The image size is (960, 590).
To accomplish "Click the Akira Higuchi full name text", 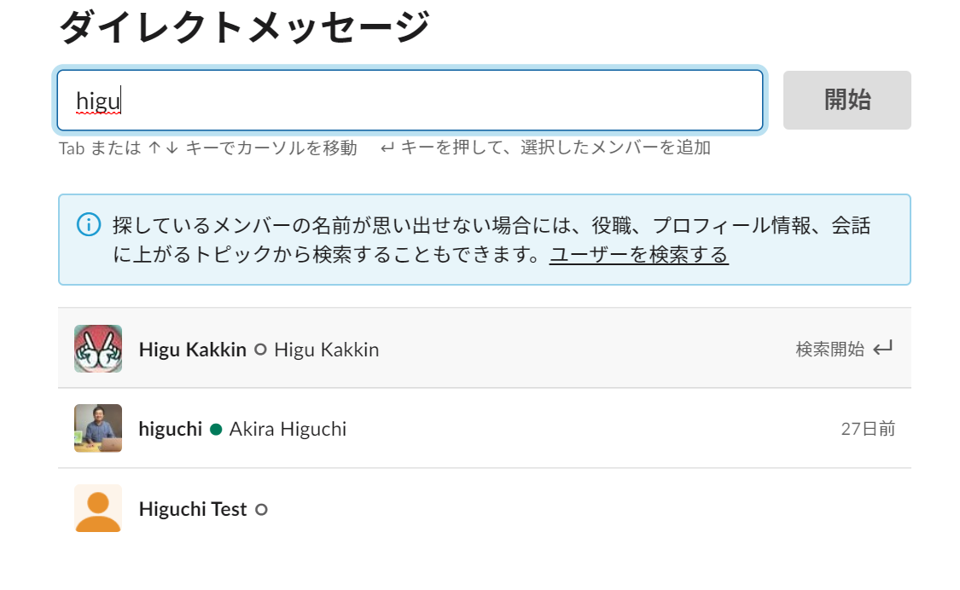I will pyautogui.click(x=288, y=429).
